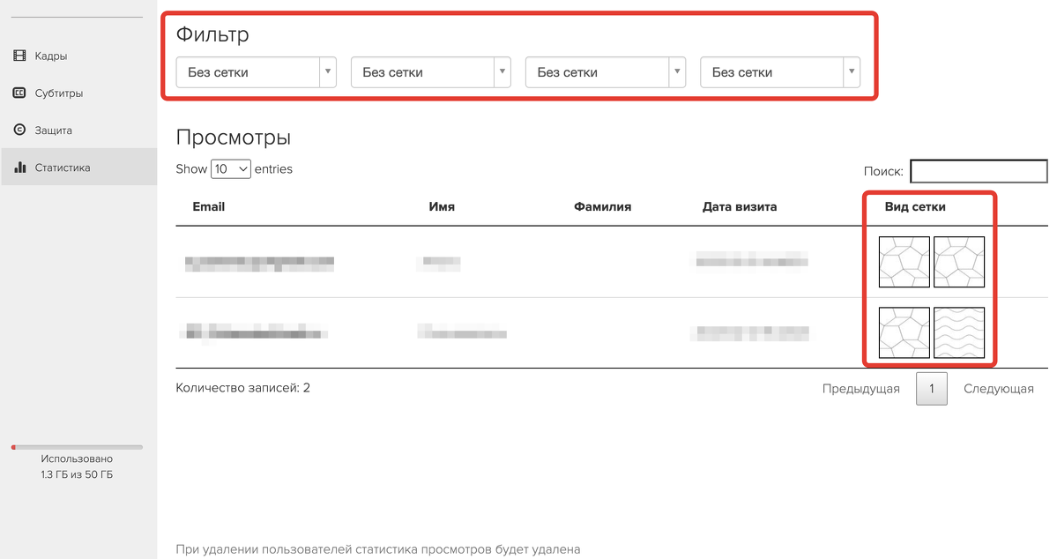Click the storage usage progress bar
Viewport: 1057px width, 559px height.
pos(77,447)
